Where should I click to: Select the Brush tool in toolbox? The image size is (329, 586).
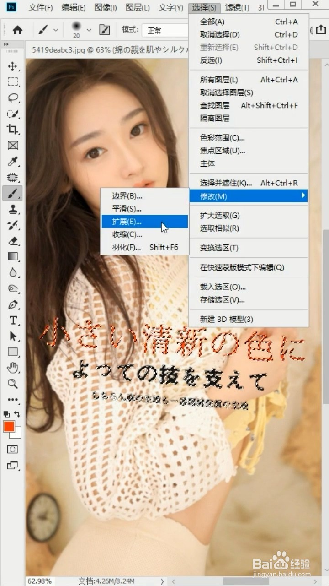[x=13, y=193]
